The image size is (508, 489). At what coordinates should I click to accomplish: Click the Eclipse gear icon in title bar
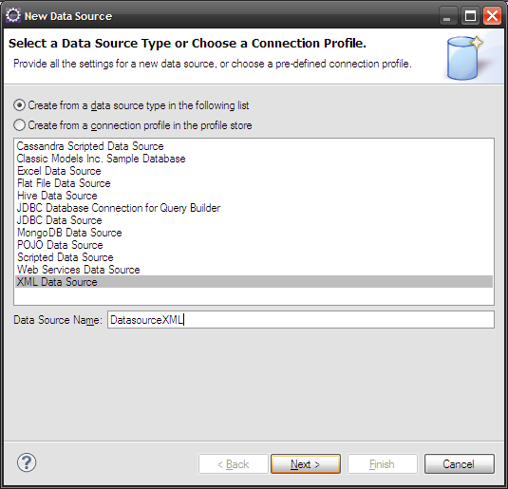pos(13,16)
